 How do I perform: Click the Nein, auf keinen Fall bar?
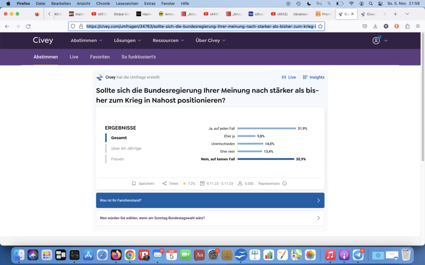pyautogui.click(x=266, y=159)
